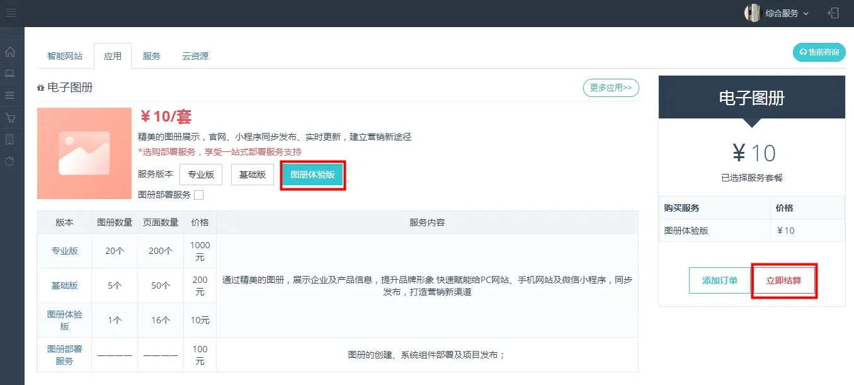Click the 立即结算 checkout button
This screenshot has height=385, width=854.
tap(783, 280)
